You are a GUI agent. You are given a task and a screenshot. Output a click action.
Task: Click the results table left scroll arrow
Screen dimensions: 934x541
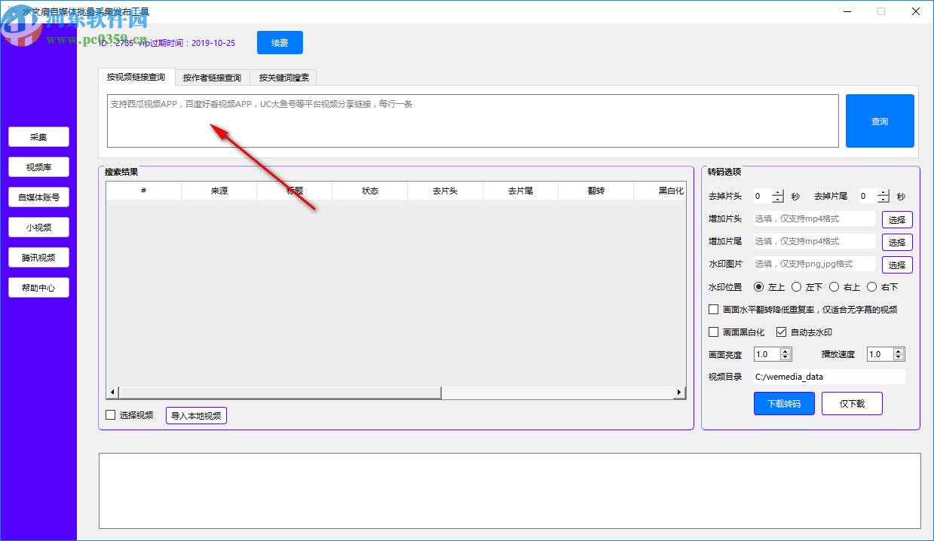[112, 393]
